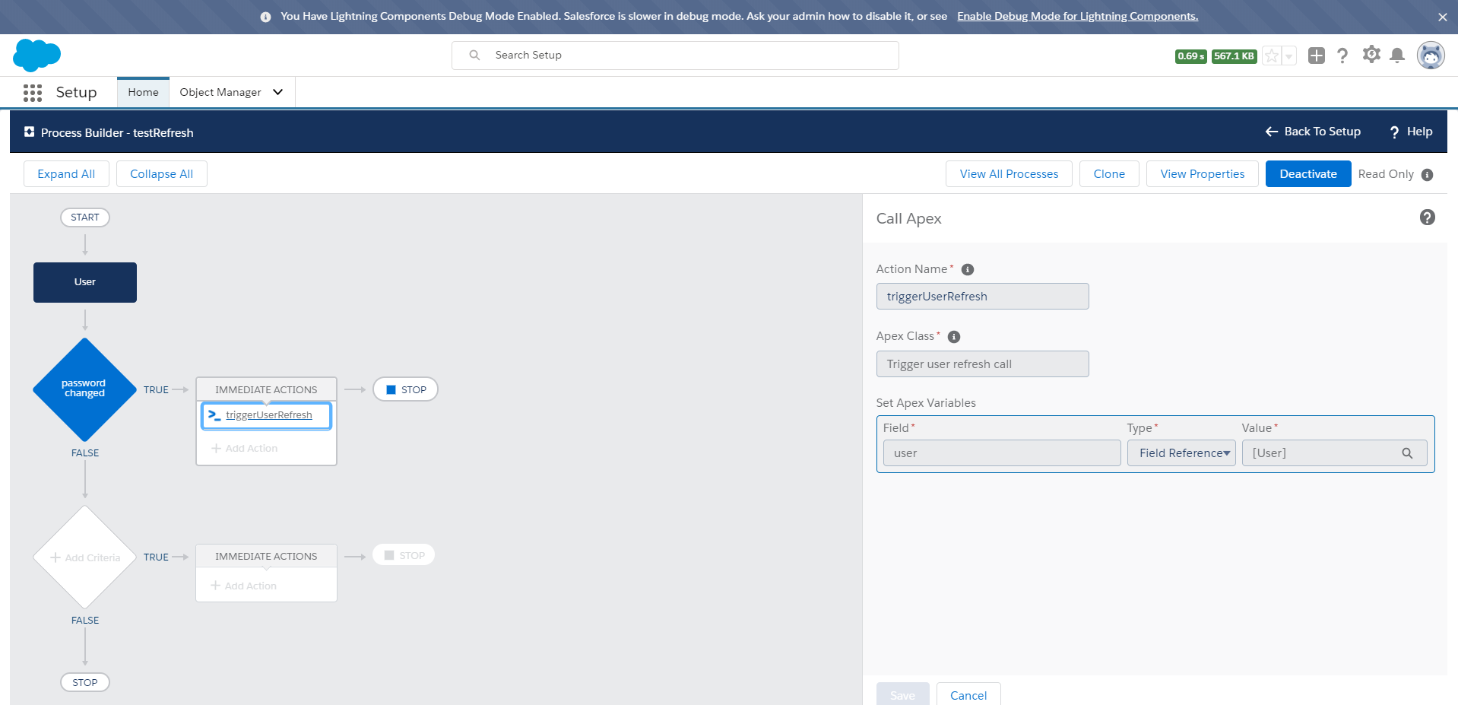Viewport: 1458px width, 705px height.
Task: Click the FALSE label under password changed
Action: pyautogui.click(x=85, y=453)
